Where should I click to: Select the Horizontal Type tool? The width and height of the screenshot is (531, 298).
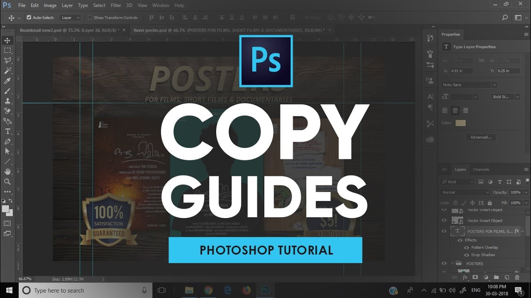pos(7,131)
